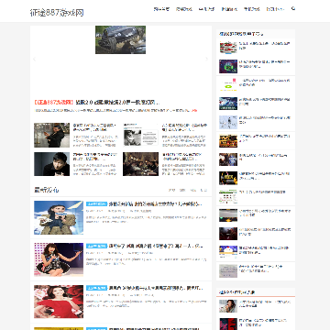The width and height of the screenshot is (330, 330).
Task: Open top sidebar thumbnail with red cars
Action: [x=228, y=48]
